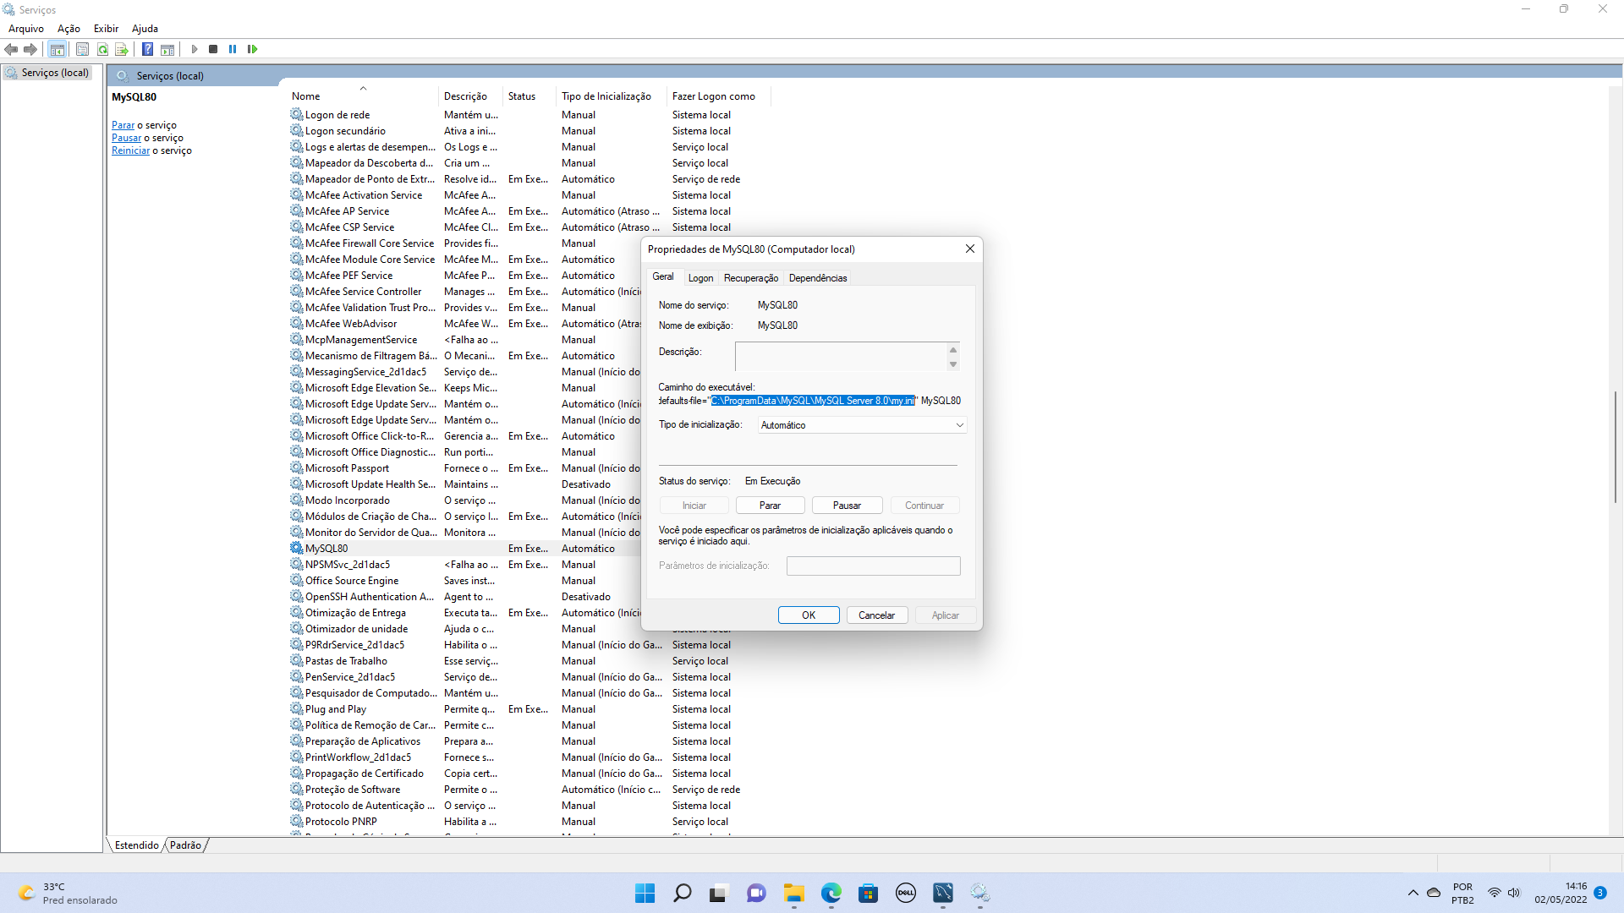Switch to the Recuperação tab

(751, 278)
